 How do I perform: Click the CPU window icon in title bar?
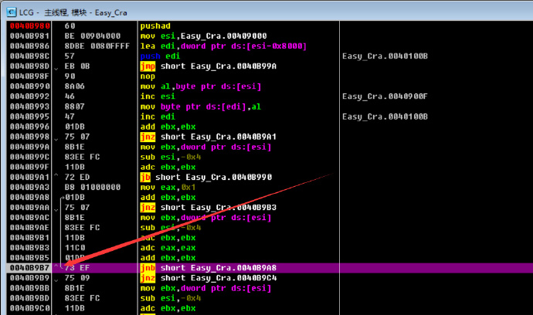(x=12, y=12)
